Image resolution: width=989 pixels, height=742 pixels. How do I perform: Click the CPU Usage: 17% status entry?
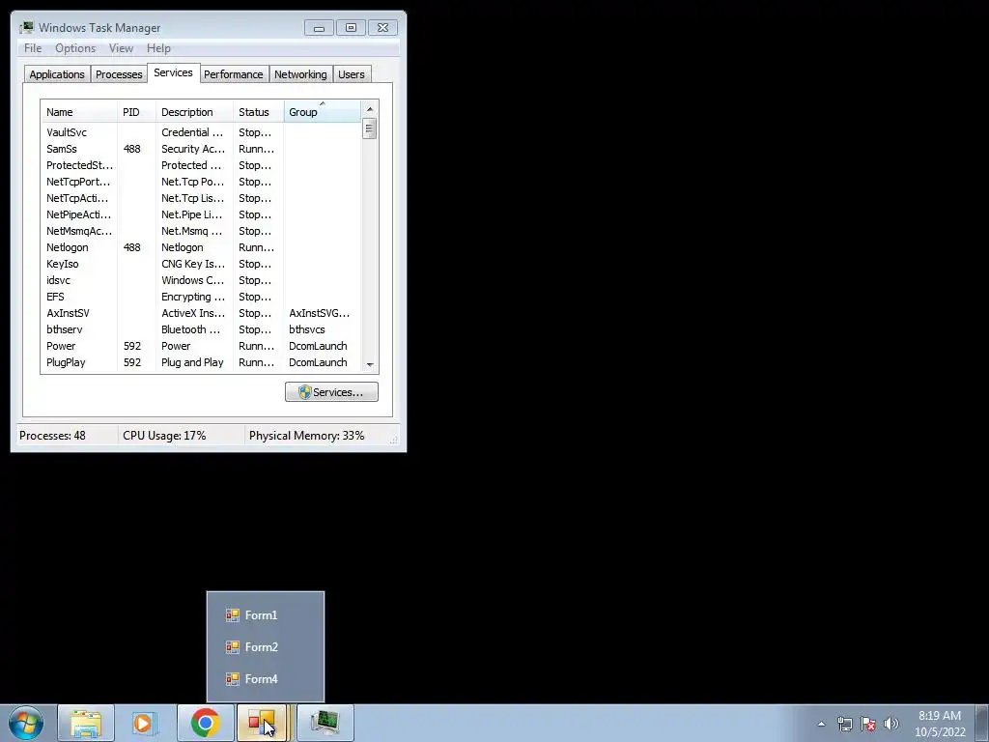(164, 436)
